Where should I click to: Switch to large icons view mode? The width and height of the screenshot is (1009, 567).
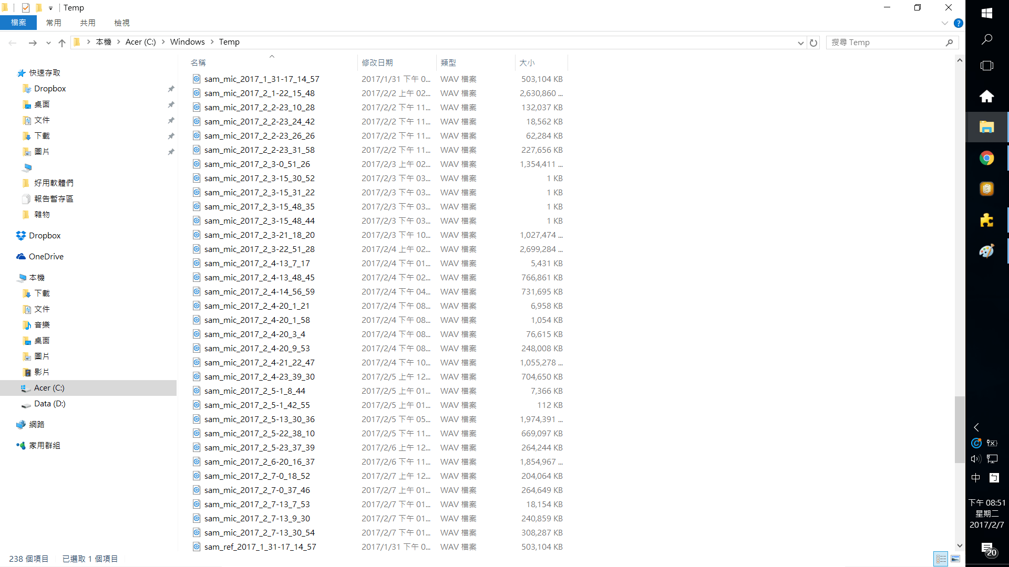pos(955,559)
